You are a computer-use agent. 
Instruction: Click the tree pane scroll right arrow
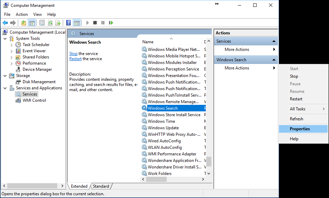pyautogui.click(x=62, y=186)
